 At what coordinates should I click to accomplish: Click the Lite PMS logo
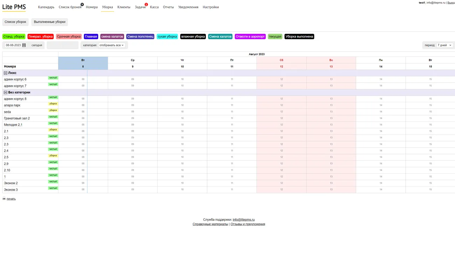tap(14, 7)
